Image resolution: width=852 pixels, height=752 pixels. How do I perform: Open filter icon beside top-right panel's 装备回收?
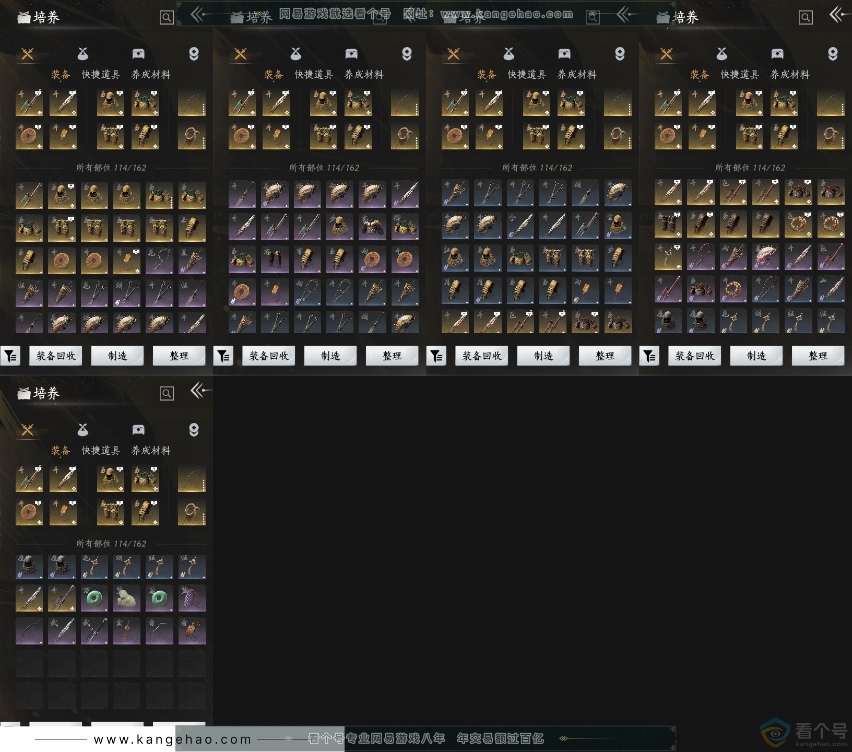point(649,356)
